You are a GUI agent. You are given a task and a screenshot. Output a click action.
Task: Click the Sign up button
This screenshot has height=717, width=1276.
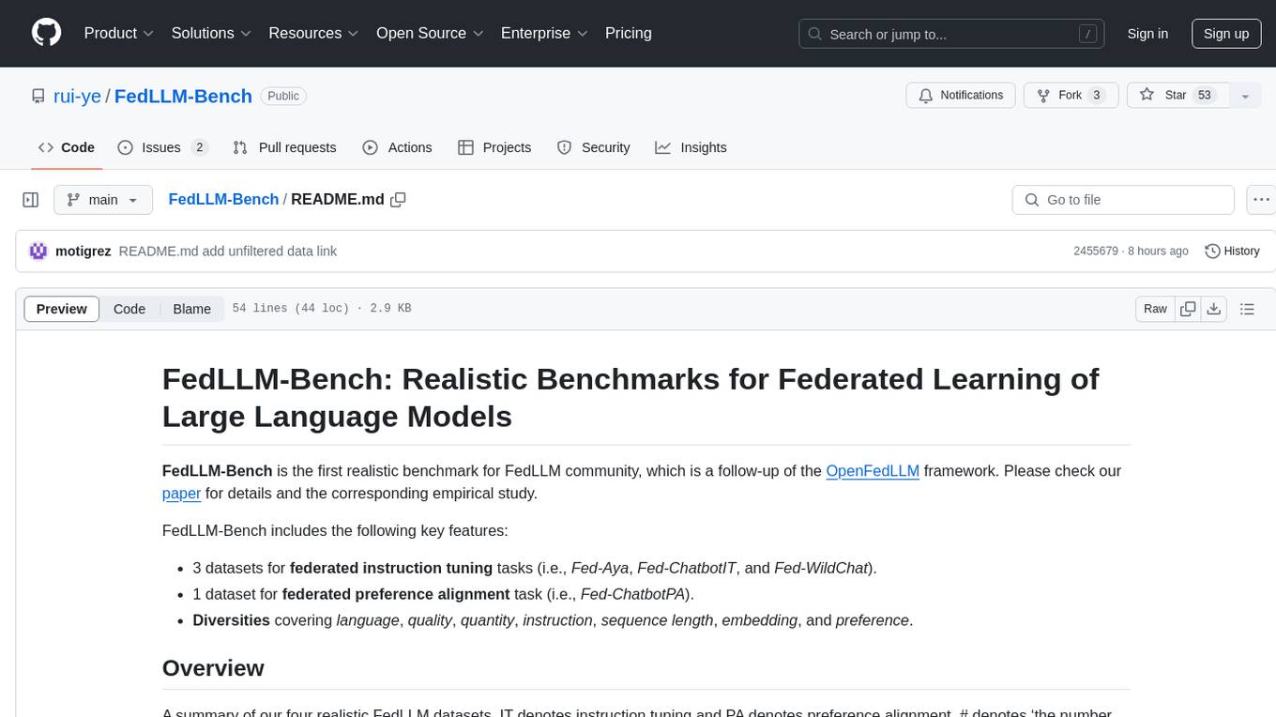(1226, 34)
